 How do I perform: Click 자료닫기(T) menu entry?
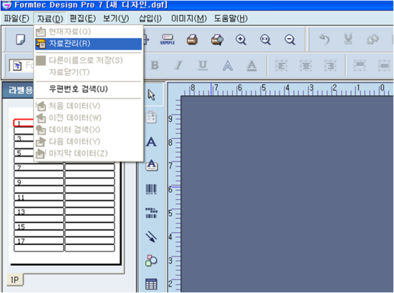pyautogui.click(x=88, y=72)
